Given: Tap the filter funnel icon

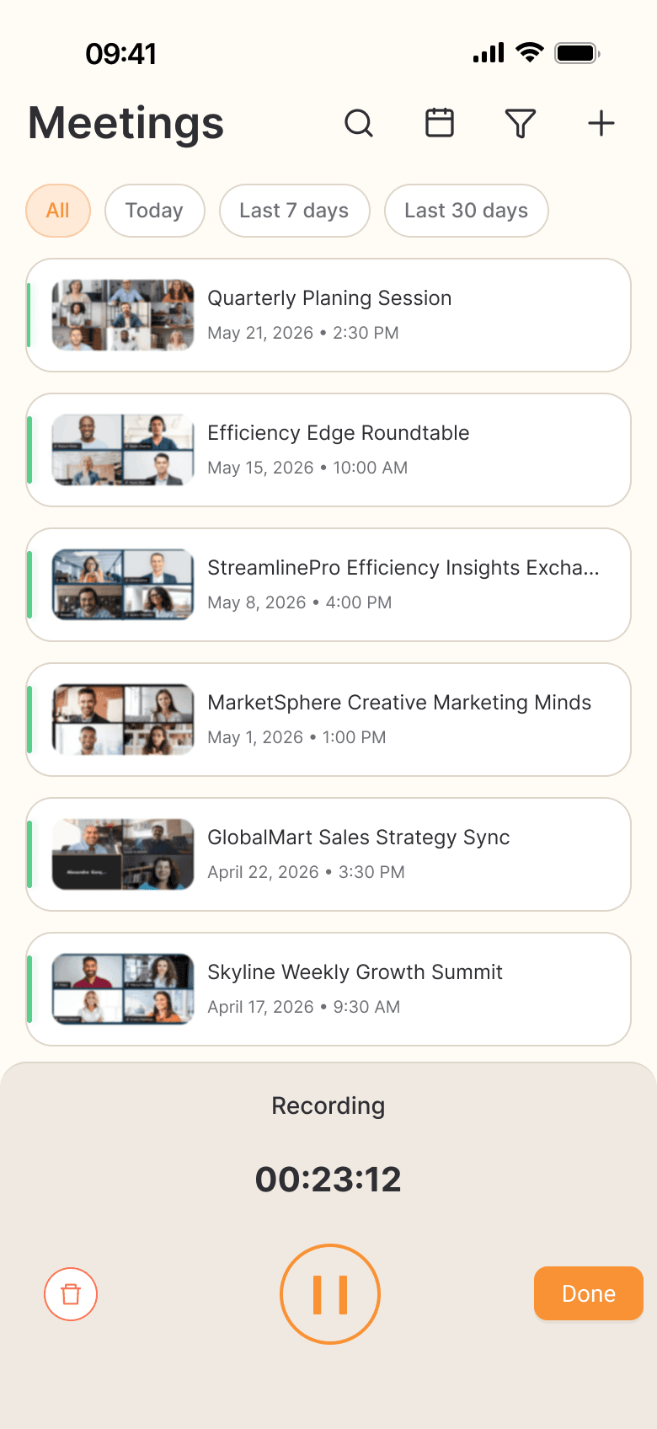Looking at the screenshot, I should (521, 124).
